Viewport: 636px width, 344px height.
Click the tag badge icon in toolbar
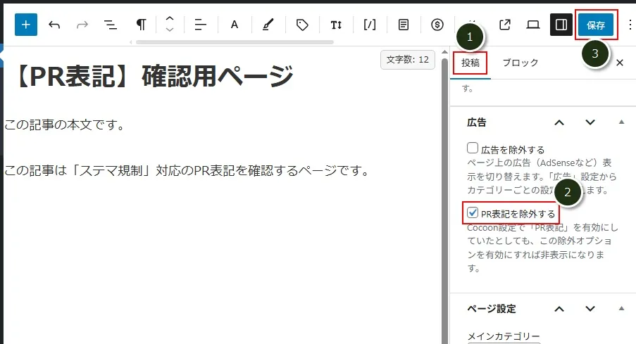point(302,25)
